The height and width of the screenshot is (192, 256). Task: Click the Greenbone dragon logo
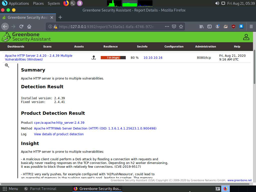point(6,37)
